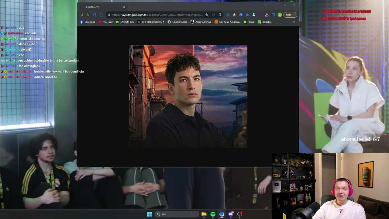The width and height of the screenshot is (389, 219).
Task: Go back to the previous page
Action: (81, 15)
